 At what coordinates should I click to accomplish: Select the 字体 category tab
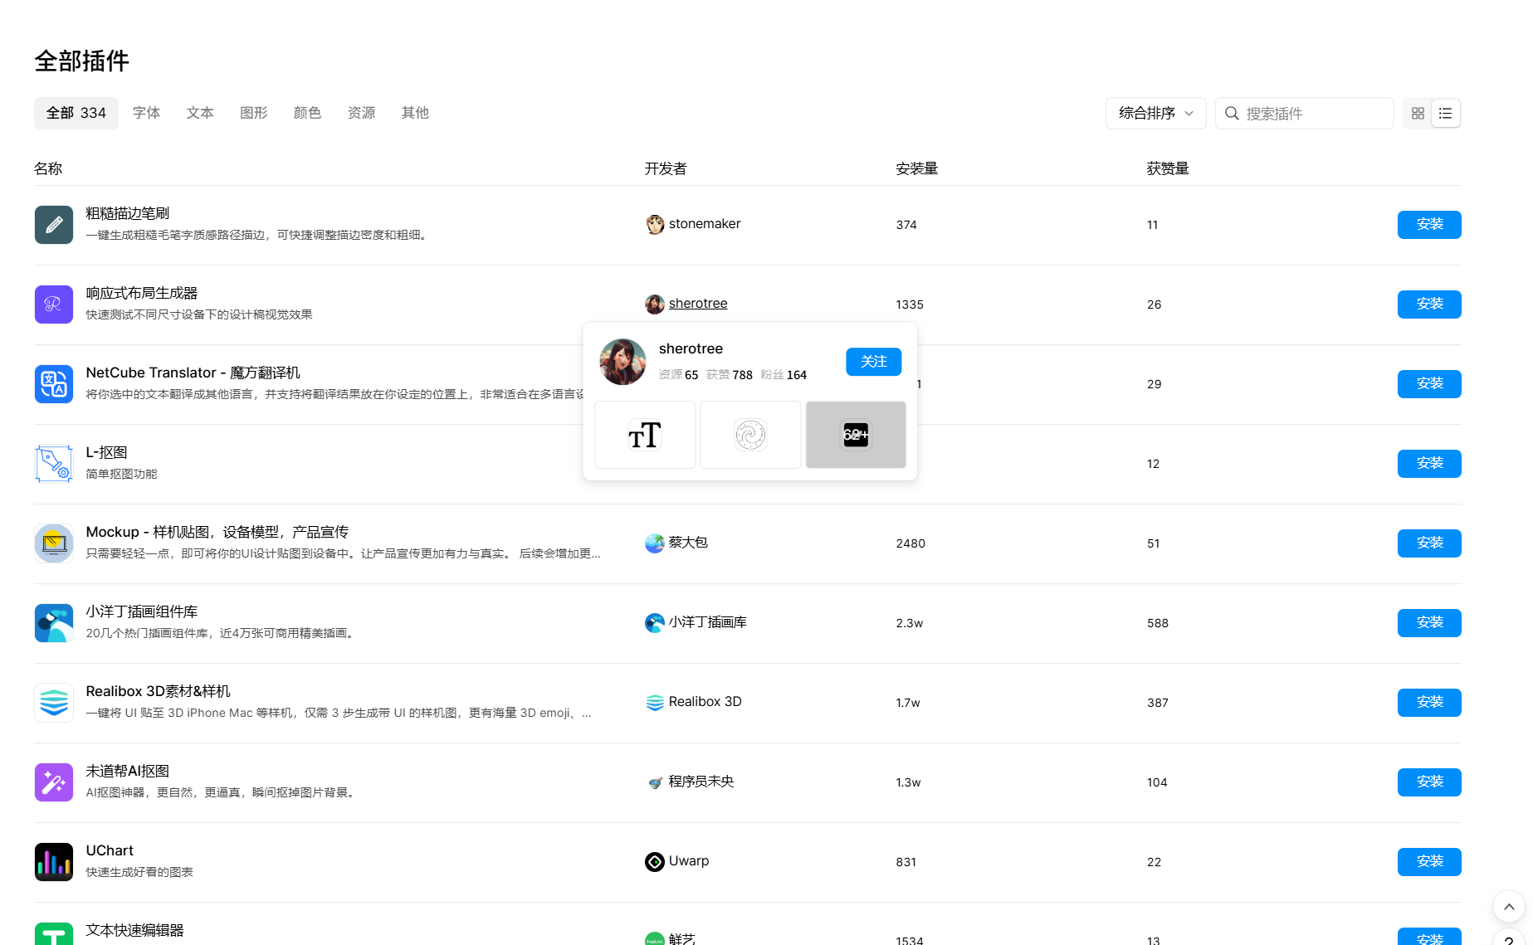point(146,113)
